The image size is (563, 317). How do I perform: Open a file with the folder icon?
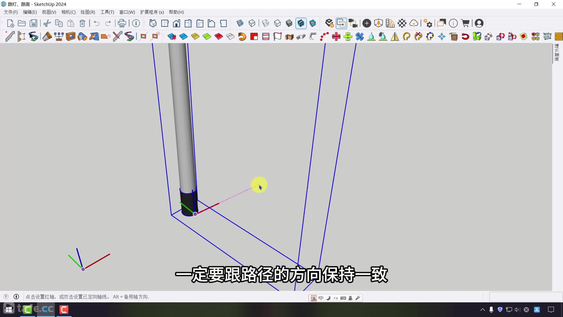click(x=22, y=23)
